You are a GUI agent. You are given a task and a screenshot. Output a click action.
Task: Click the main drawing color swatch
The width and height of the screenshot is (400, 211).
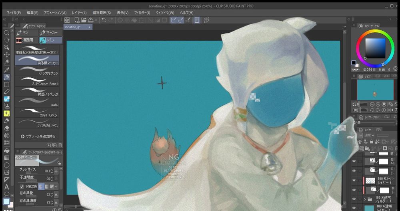click(x=6, y=201)
